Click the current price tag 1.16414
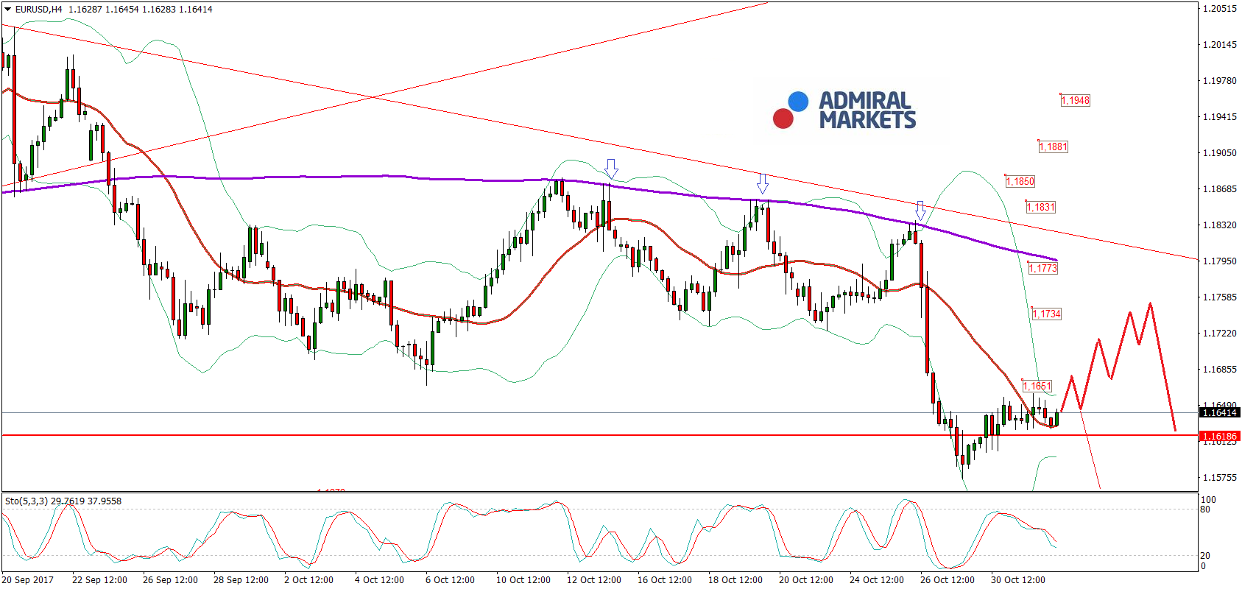Screen dimensions: 1242x589 (1220, 412)
